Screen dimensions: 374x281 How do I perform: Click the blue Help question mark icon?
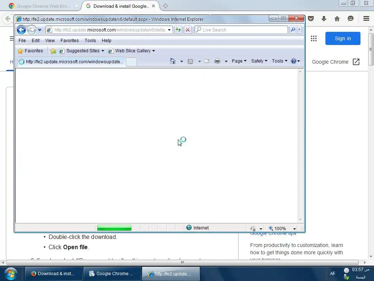click(x=294, y=61)
